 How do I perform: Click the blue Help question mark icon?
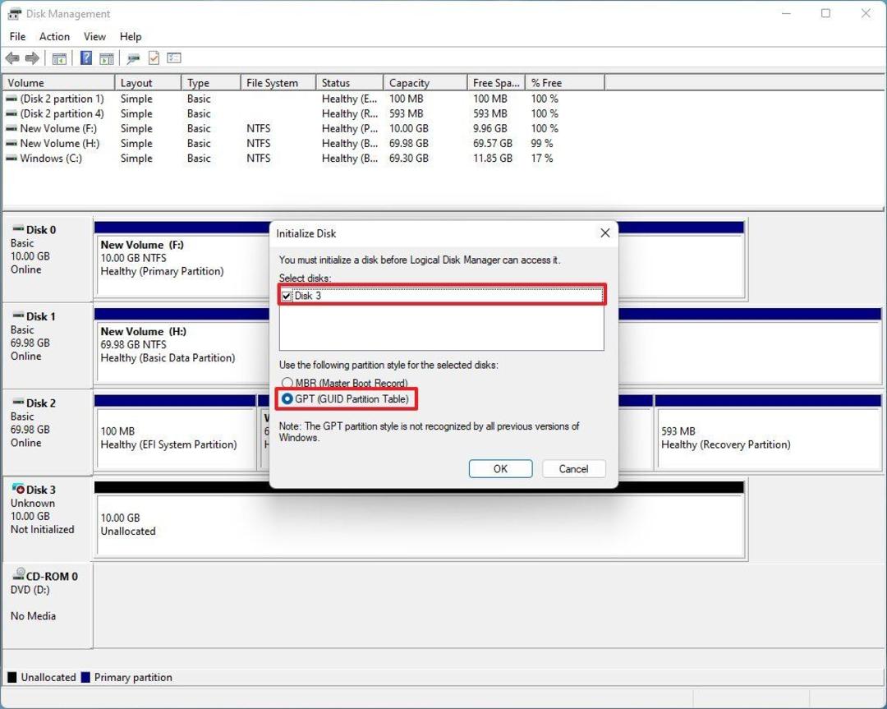point(86,58)
